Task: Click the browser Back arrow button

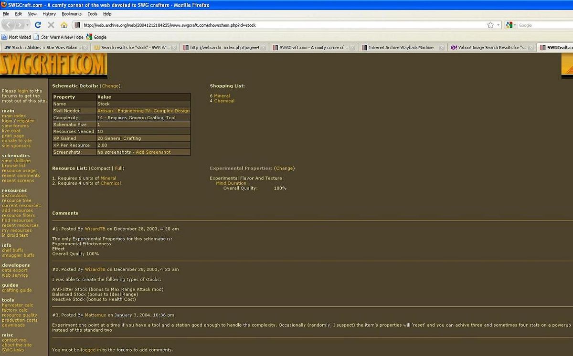Action: coord(9,25)
